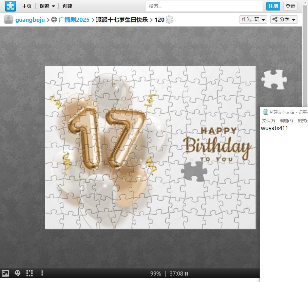
Task: Expand the 作为...玩 play-as dropdown
Action: coord(253,20)
